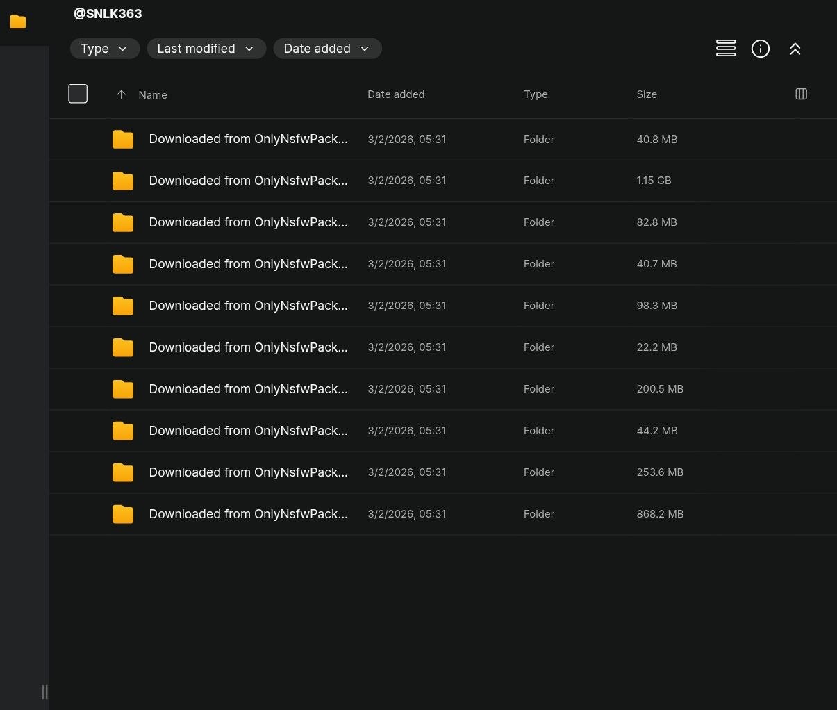The image size is (837, 710).
Task: Open the info details panel icon
Action: click(760, 49)
